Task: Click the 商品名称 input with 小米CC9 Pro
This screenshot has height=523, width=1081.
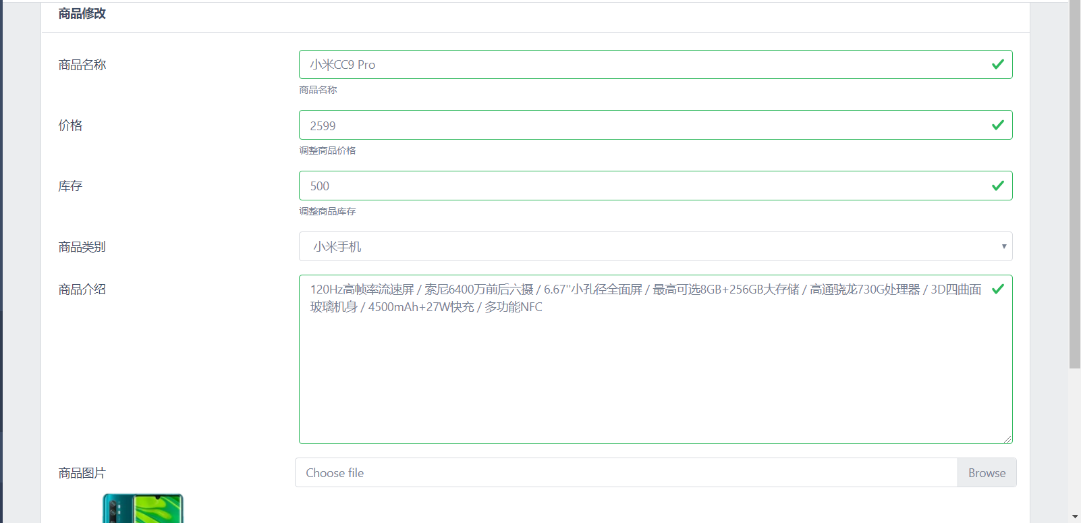Action: coord(655,64)
